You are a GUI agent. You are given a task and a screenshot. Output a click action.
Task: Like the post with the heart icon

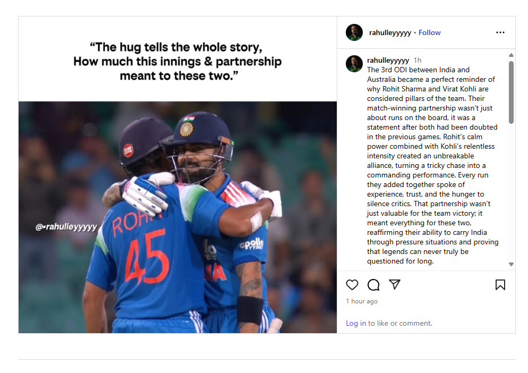point(352,285)
